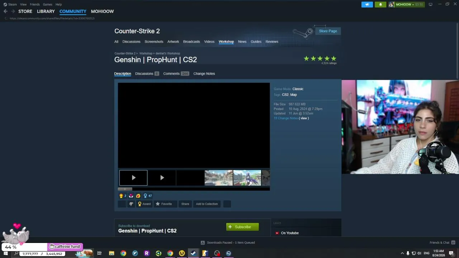Click the thumbs down rate button

click(131, 204)
